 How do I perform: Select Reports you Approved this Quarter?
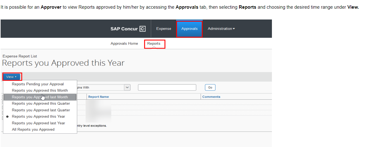[41, 104]
